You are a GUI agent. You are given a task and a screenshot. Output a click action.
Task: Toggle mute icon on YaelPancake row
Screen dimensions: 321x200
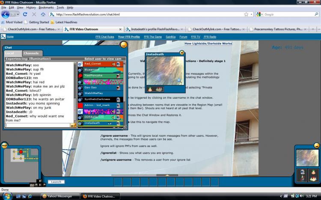pos(118,76)
